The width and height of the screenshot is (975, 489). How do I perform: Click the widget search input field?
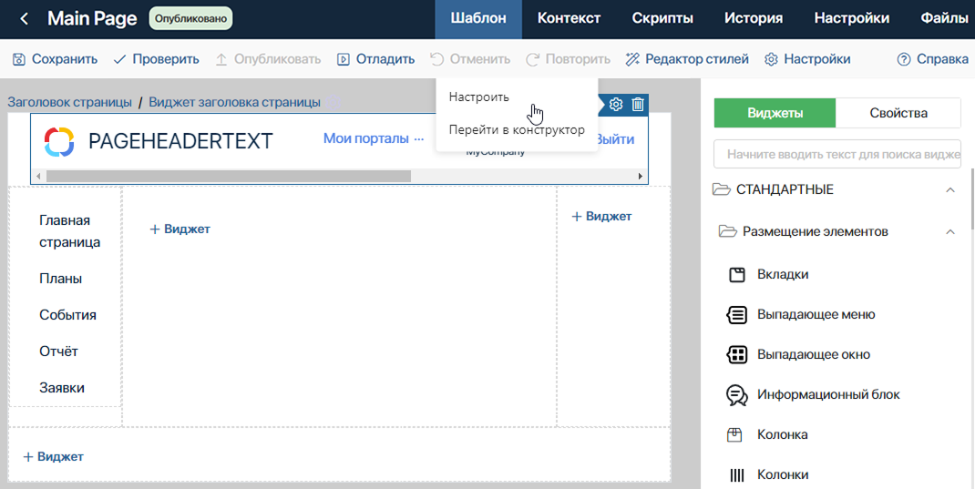837,154
